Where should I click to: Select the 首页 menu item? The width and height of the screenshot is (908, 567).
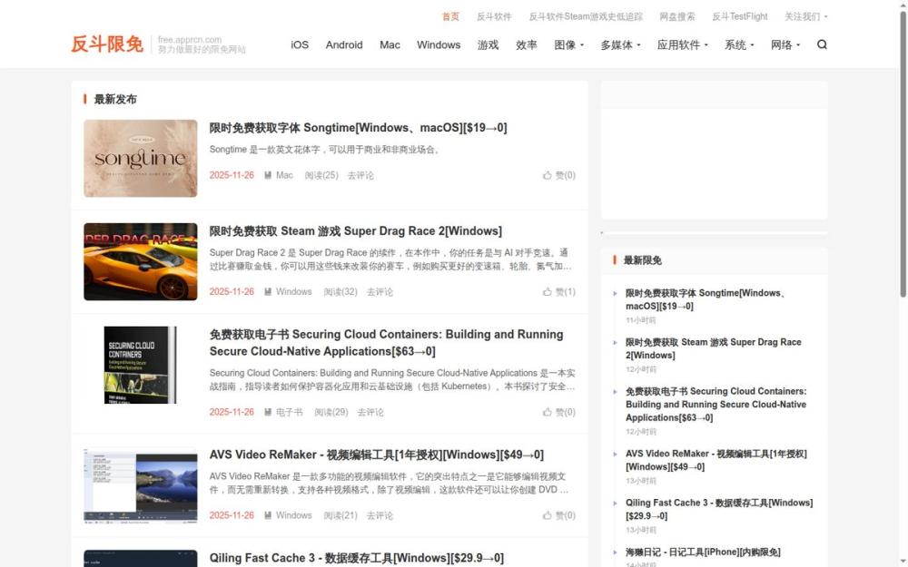[450, 15]
